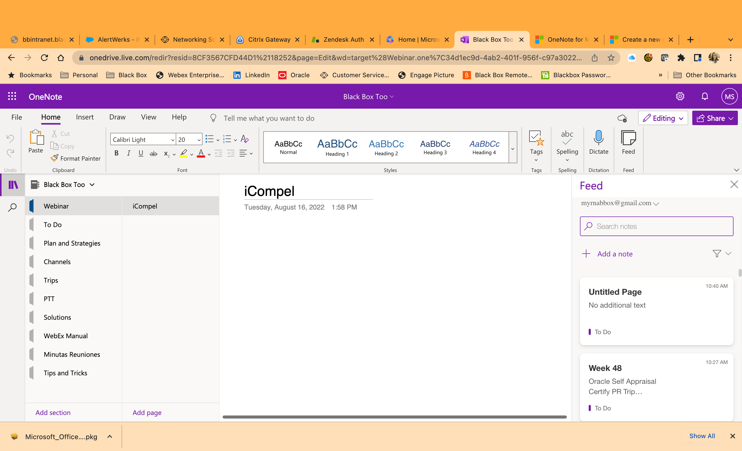Switch to the Insert ribbon tab

click(85, 117)
